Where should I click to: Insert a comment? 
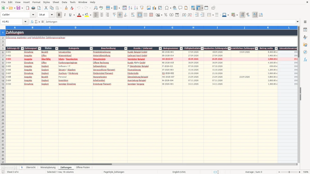tap(180, 8)
